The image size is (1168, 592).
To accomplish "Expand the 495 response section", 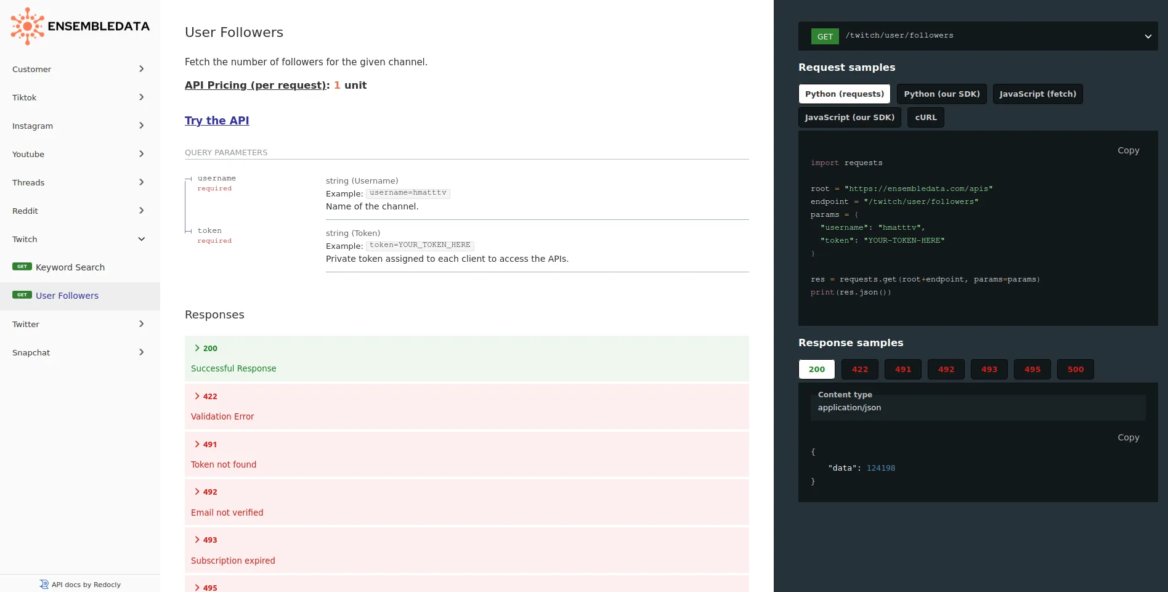I will 466,584.
